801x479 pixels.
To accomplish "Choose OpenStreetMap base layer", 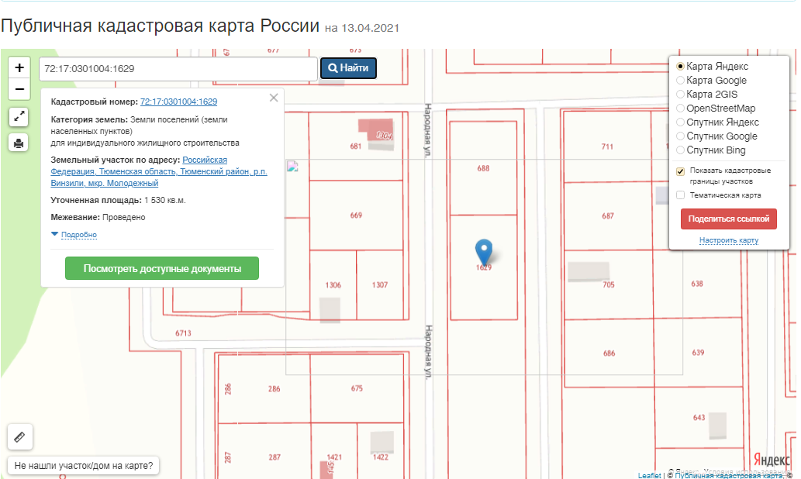I will click(680, 109).
